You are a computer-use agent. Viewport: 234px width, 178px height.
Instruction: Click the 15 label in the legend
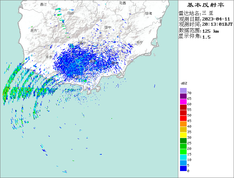(189, 154)
